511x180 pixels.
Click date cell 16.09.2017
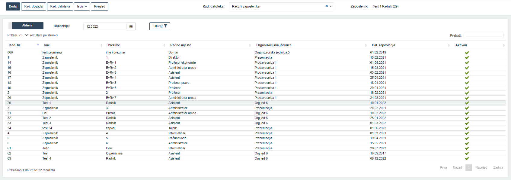pos(378,153)
